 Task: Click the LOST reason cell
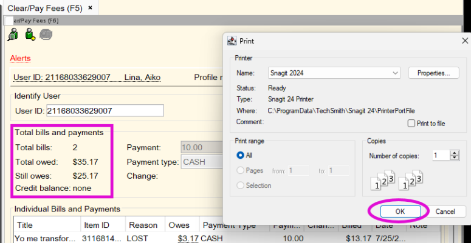pos(137,238)
